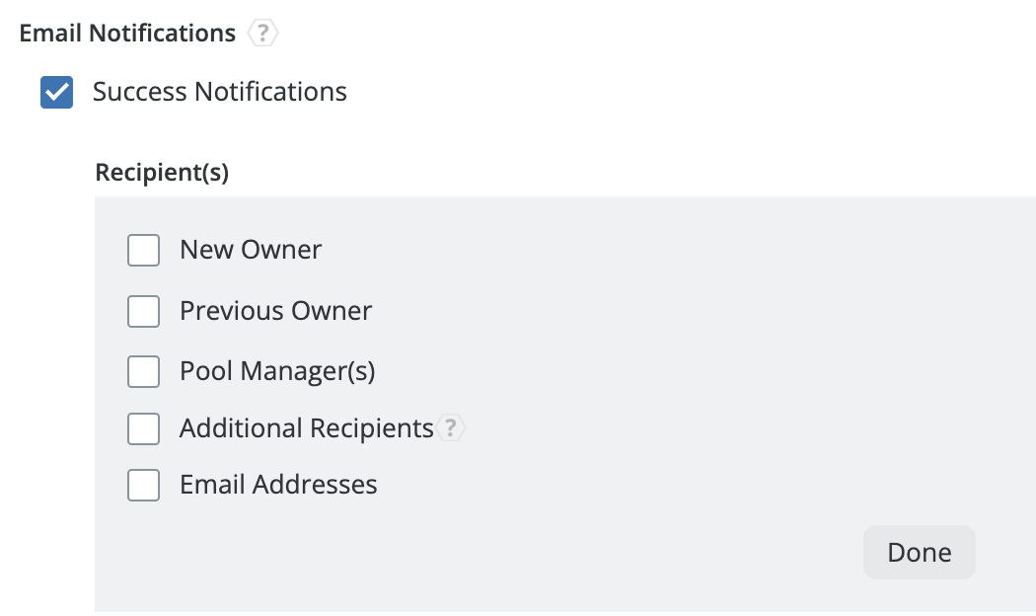
Task: Tick the Previous Owner checkbox
Action: click(x=144, y=311)
